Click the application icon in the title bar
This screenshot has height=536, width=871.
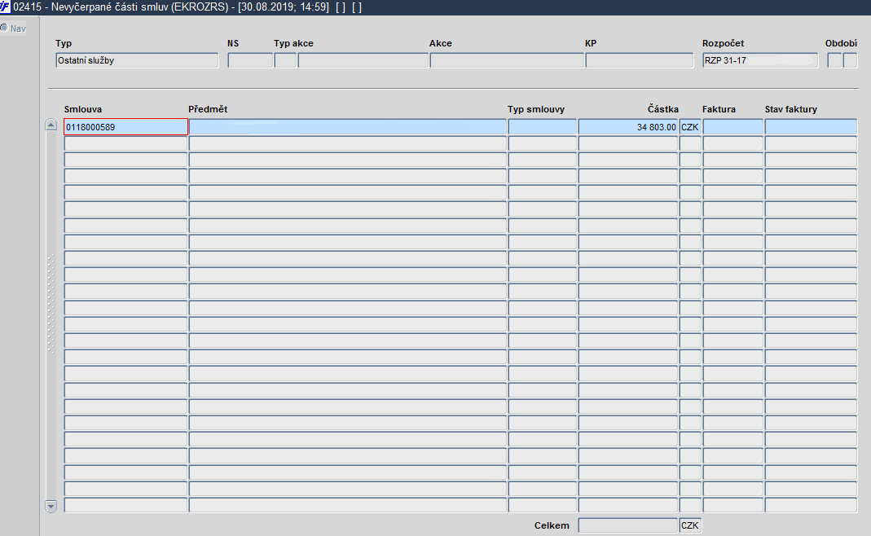(x=5, y=7)
